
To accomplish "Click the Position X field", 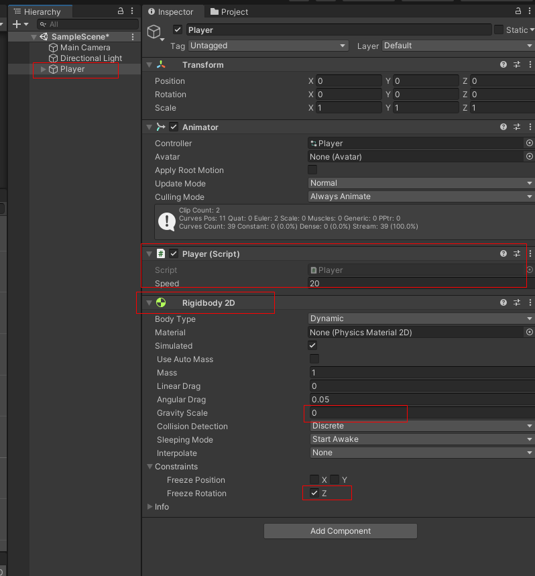I will point(349,81).
